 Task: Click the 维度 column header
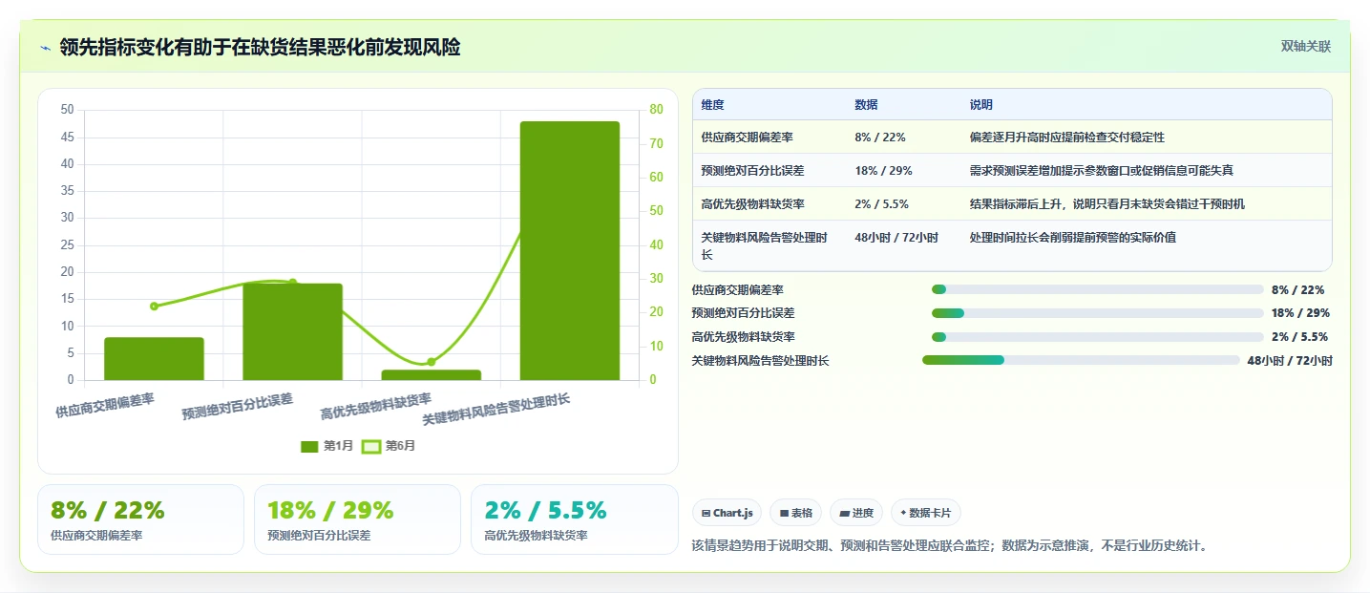tap(712, 105)
